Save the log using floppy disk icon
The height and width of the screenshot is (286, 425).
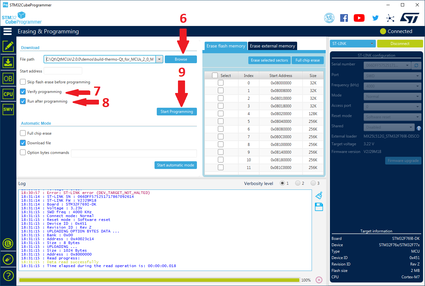pyautogui.click(x=319, y=207)
